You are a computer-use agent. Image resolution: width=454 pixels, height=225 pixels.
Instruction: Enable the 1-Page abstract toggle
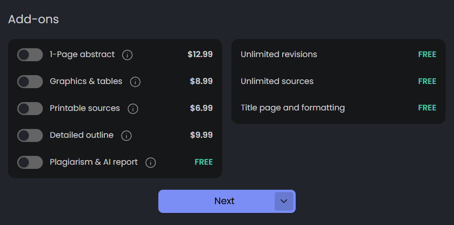[x=30, y=55]
